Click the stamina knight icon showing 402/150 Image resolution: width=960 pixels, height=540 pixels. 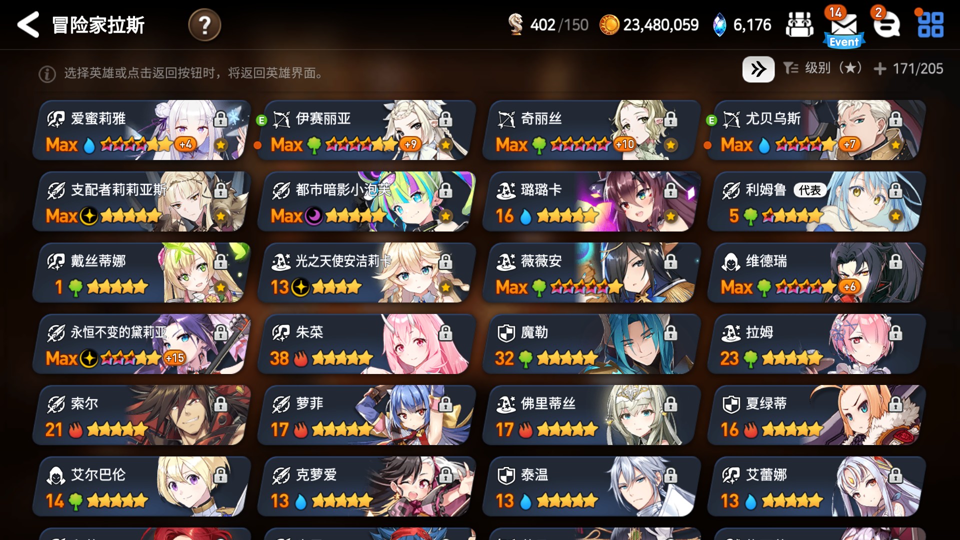tap(515, 24)
